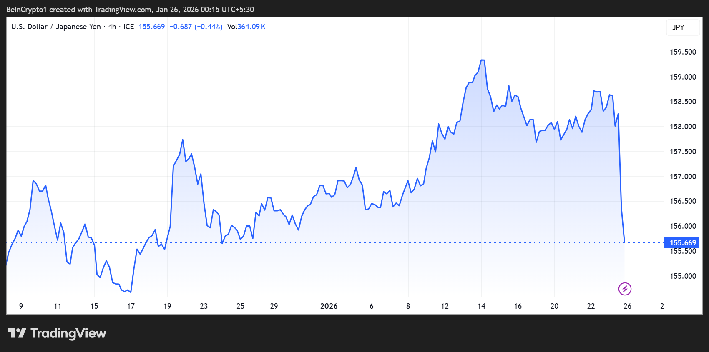Viewport: 709px width, 352px height.
Task: Click the 155.000 price axis label
Action: [x=683, y=276]
